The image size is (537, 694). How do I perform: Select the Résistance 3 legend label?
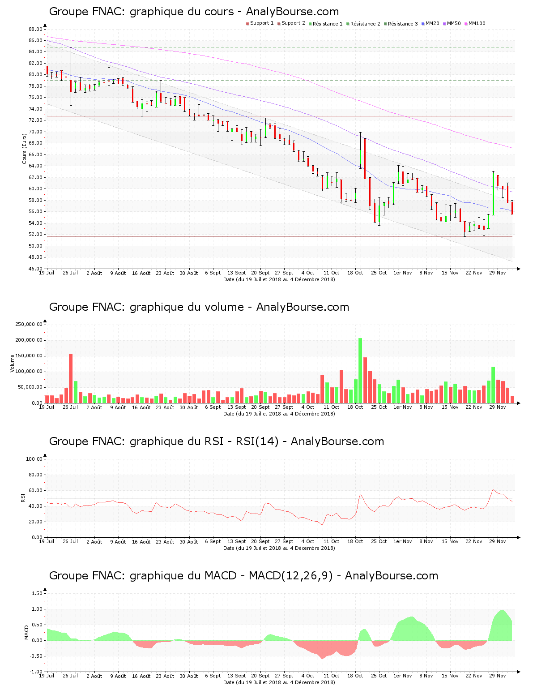pyautogui.click(x=403, y=24)
